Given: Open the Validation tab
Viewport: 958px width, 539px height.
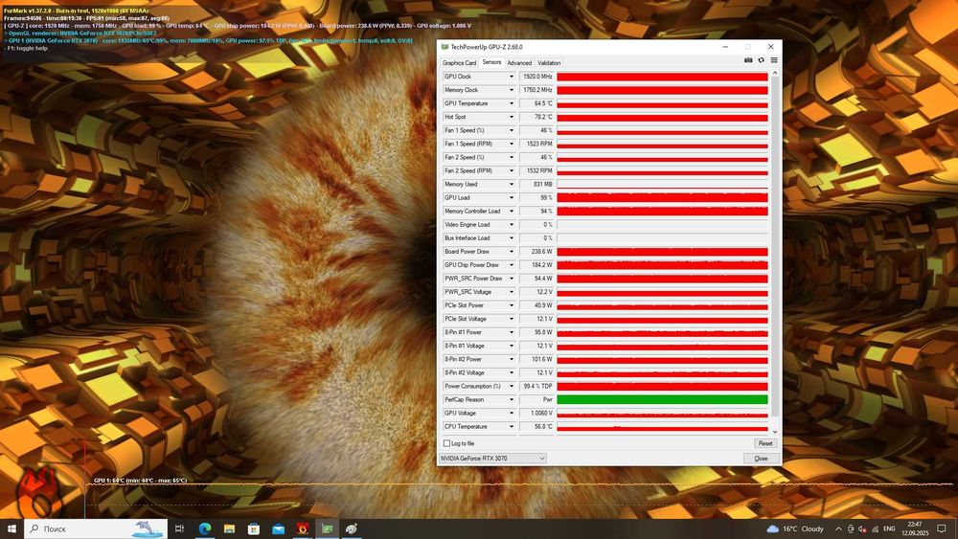Looking at the screenshot, I should [549, 63].
